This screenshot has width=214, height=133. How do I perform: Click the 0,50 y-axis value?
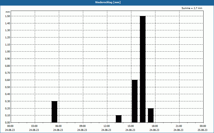point(7,87)
